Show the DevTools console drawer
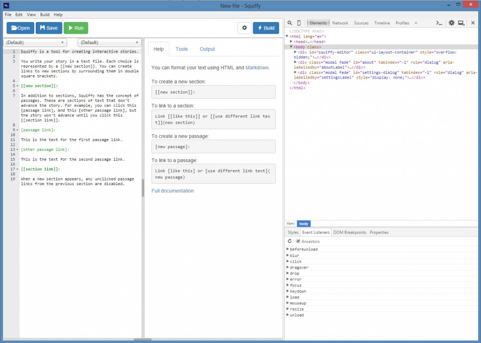 [x=439, y=23]
